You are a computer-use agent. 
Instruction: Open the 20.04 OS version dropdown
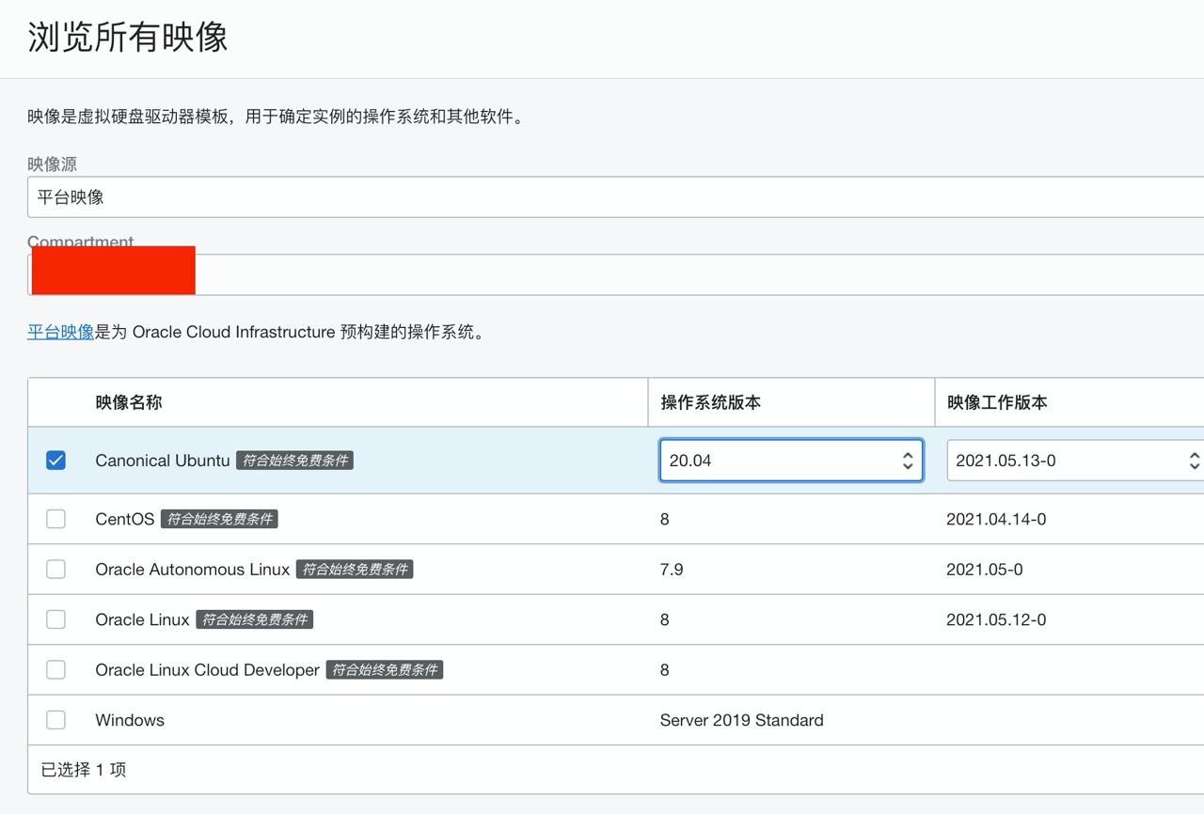tap(791, 461)
